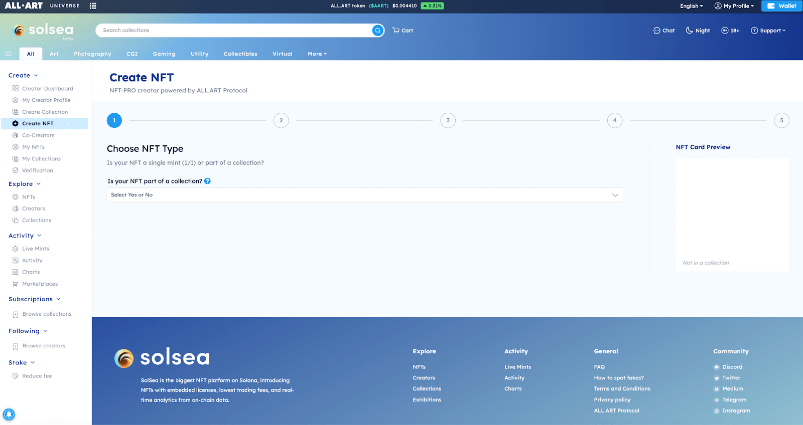Open the My Profile dropdown

tap(734, 6)
